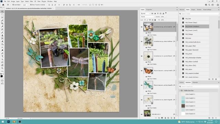Open the Layers panel flyout menu

pos(177,10)
